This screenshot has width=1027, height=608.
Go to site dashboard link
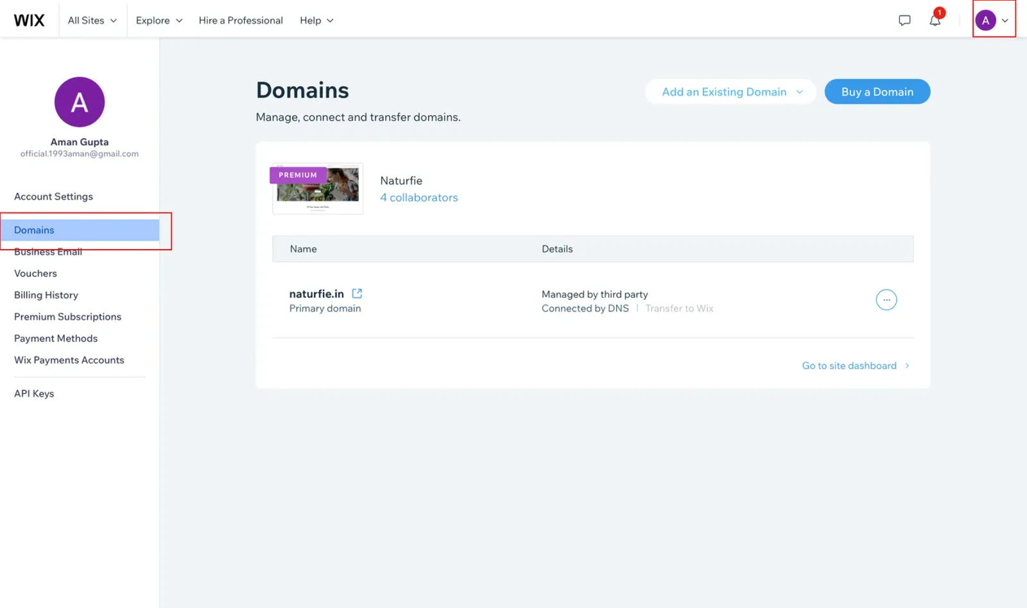pos(856,366)
